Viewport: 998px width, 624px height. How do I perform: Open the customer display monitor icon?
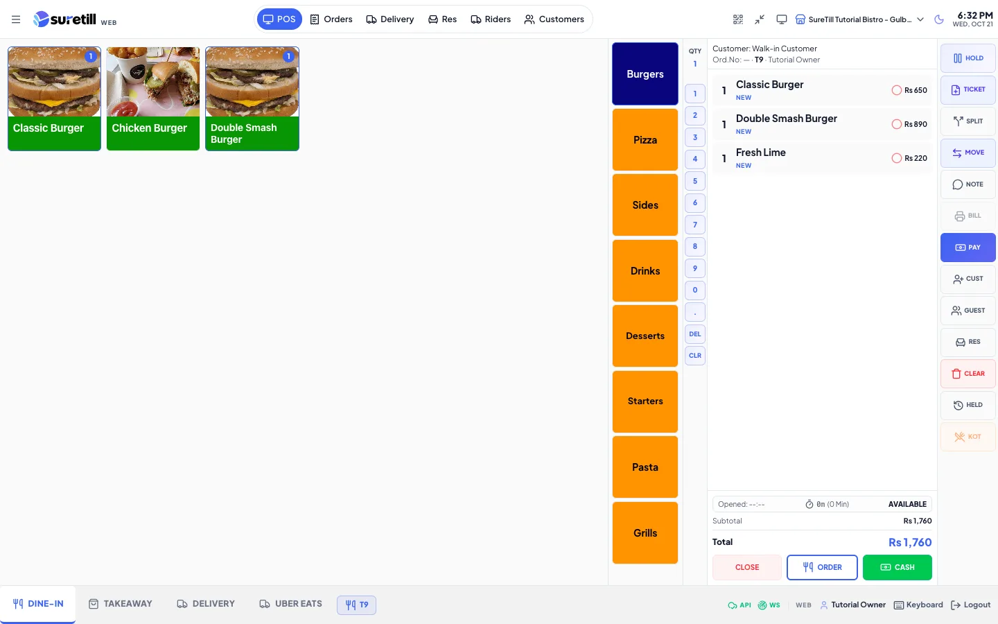click(x=782, y=19)
